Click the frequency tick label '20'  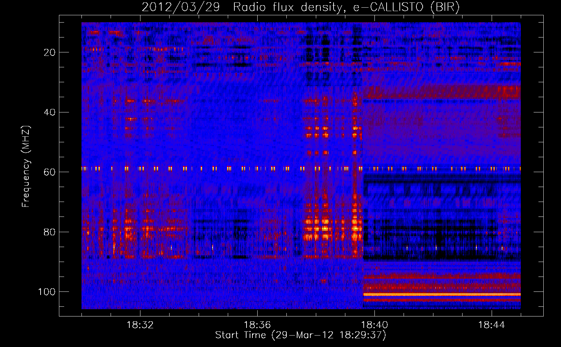coord(50,52)
